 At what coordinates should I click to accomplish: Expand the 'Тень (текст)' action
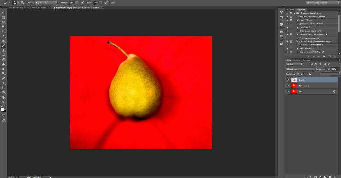pos(297,27)
